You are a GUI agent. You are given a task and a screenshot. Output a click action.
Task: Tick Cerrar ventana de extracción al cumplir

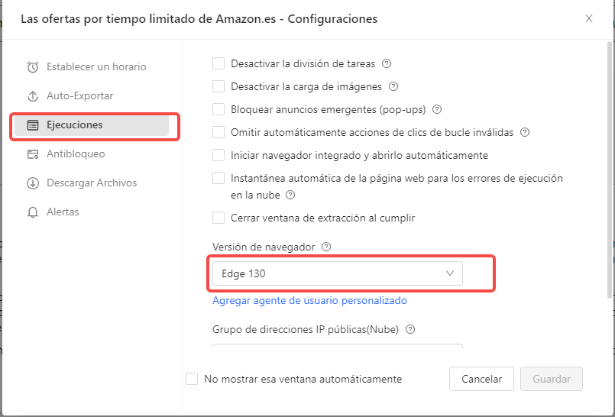point(218,218)
